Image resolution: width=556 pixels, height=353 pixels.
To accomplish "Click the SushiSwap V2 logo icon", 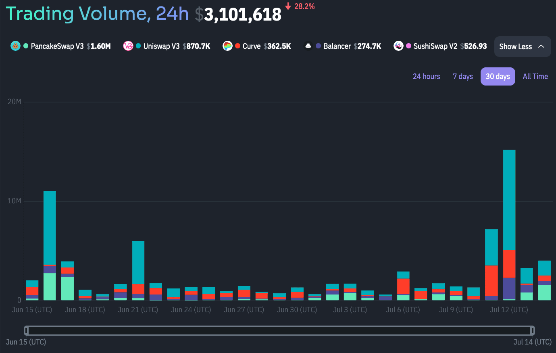I will tap(398, 46).
